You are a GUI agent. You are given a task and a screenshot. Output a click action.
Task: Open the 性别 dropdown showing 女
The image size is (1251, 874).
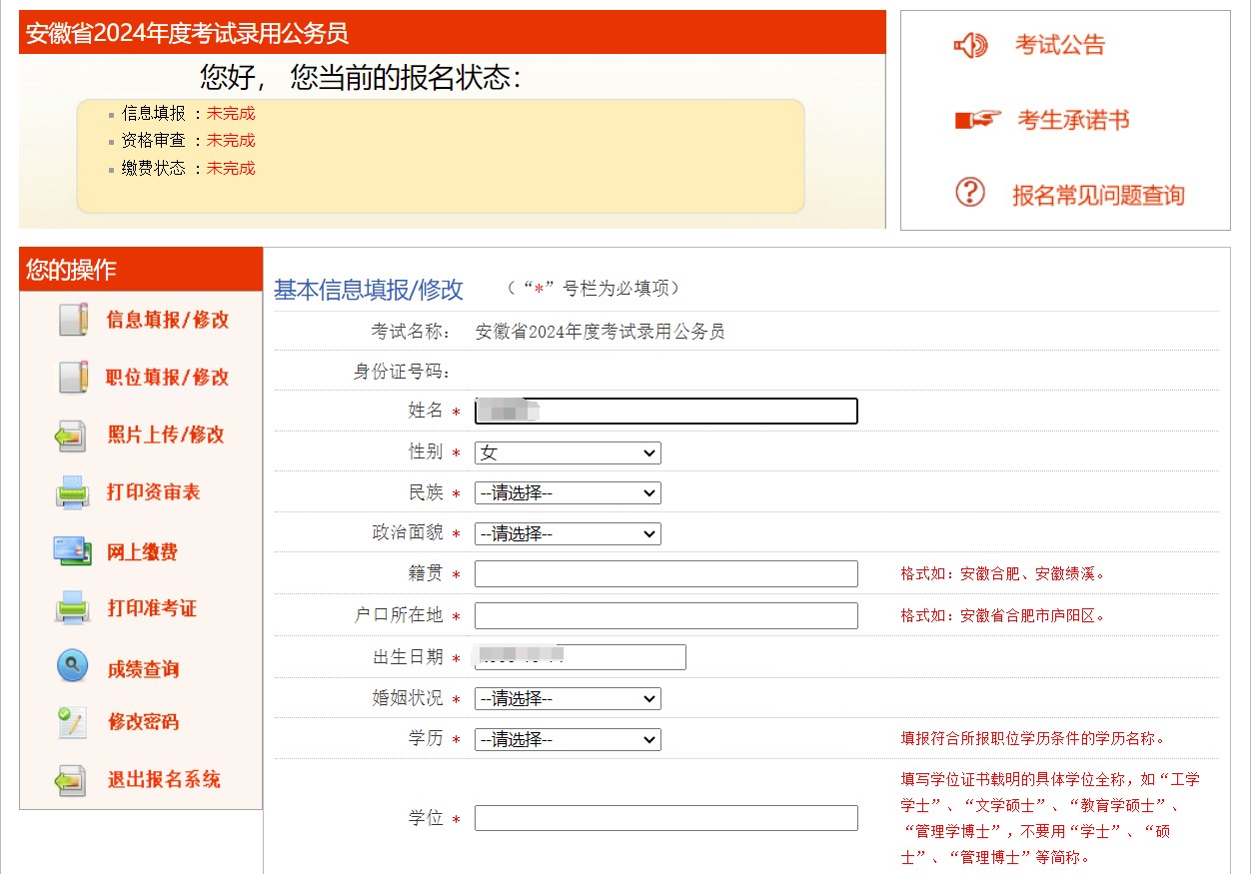pyautogui.click(x=567, y=453)
